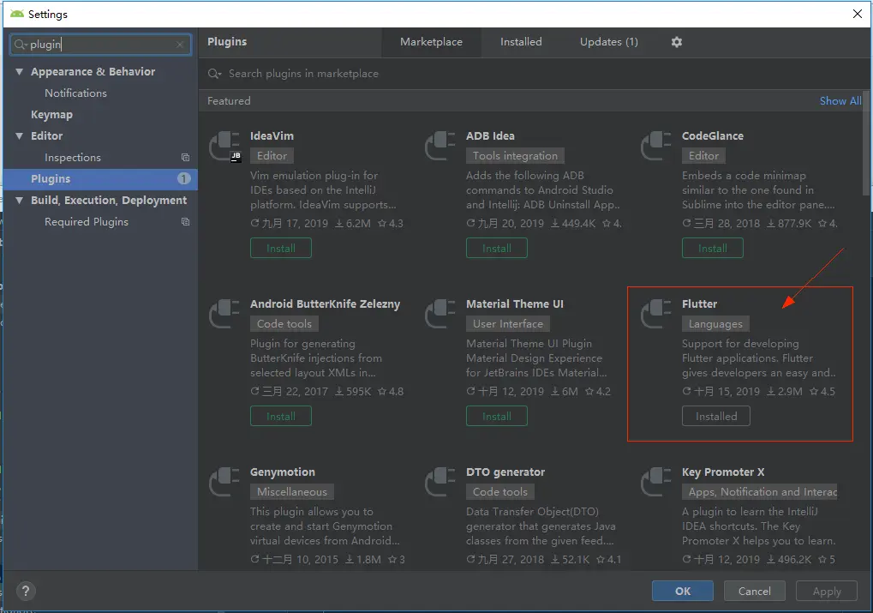Confirm settings with OK button
This screenshot has height=613, width=873.
[x=683, y=592]
